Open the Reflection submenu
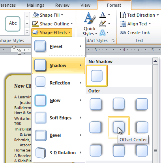 coord(58,83)
